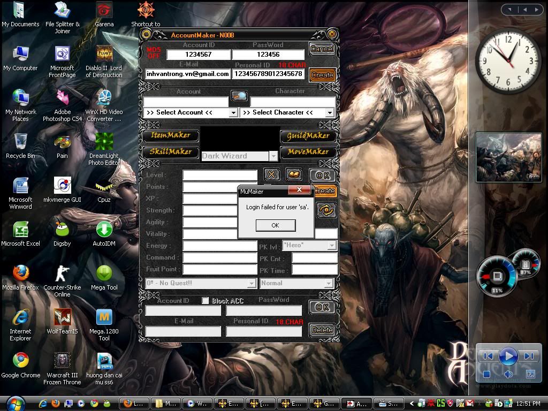Expand the Select Character dropdown
Image resolution: width=548 pixels, height=411 pixels.
(330, 112)
